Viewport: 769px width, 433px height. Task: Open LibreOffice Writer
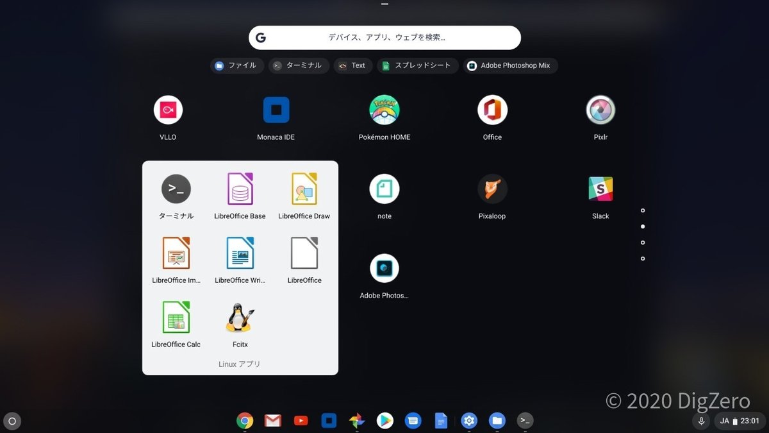click(x=240, y=253)
